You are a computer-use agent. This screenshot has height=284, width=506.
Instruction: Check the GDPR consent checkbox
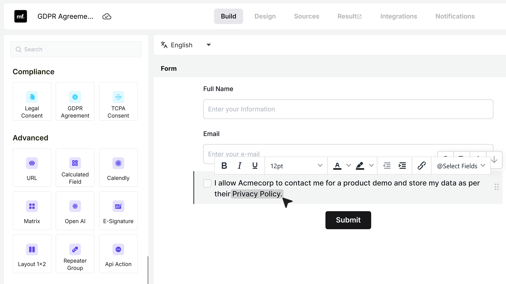tap(207, 183)
